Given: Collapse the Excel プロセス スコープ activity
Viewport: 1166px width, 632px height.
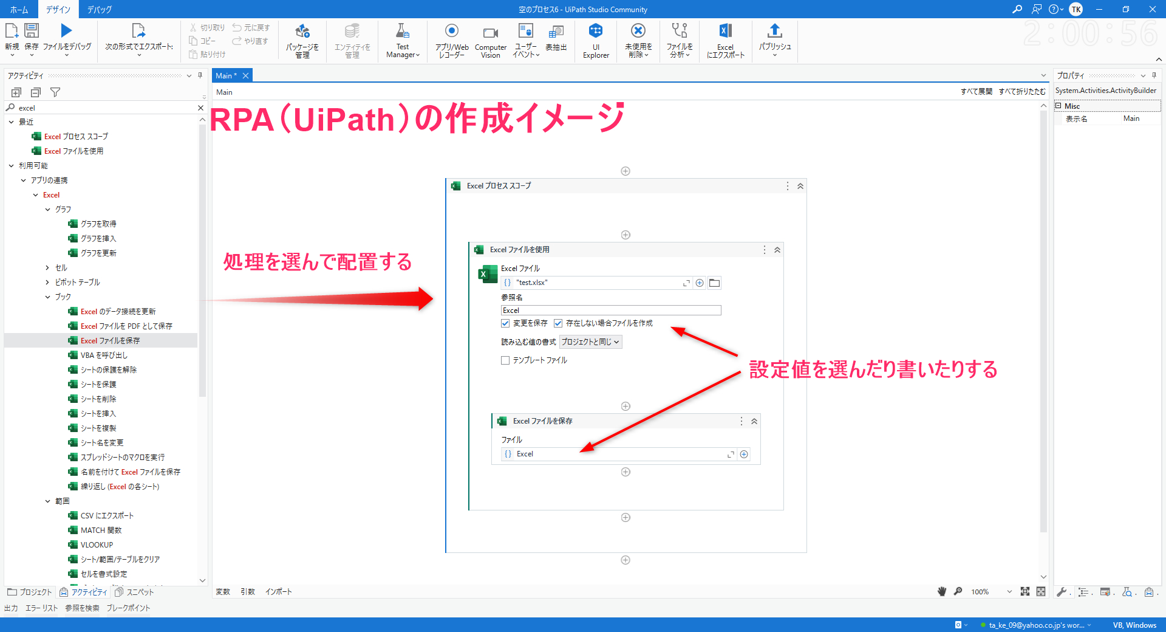Looking at the screenshot, I should click(800, 186).
